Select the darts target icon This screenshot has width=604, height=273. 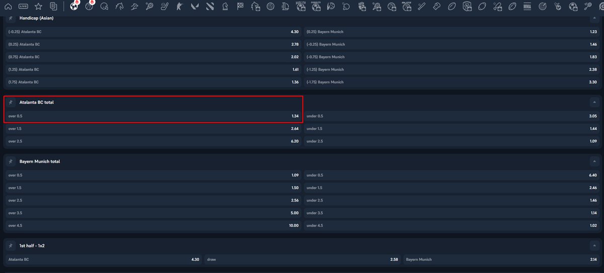[x=542, y=7]
